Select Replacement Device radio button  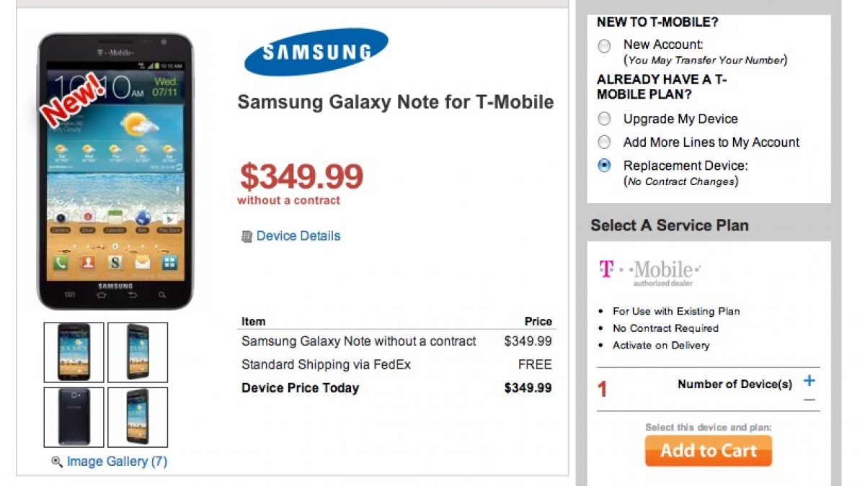click(605, 166)
